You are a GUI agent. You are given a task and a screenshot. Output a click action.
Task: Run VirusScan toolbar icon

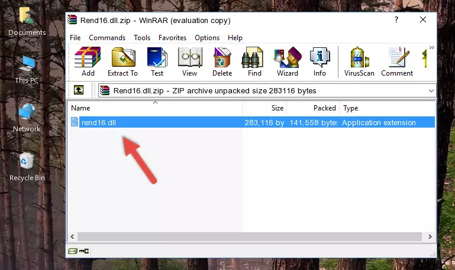tap(359, 61)
